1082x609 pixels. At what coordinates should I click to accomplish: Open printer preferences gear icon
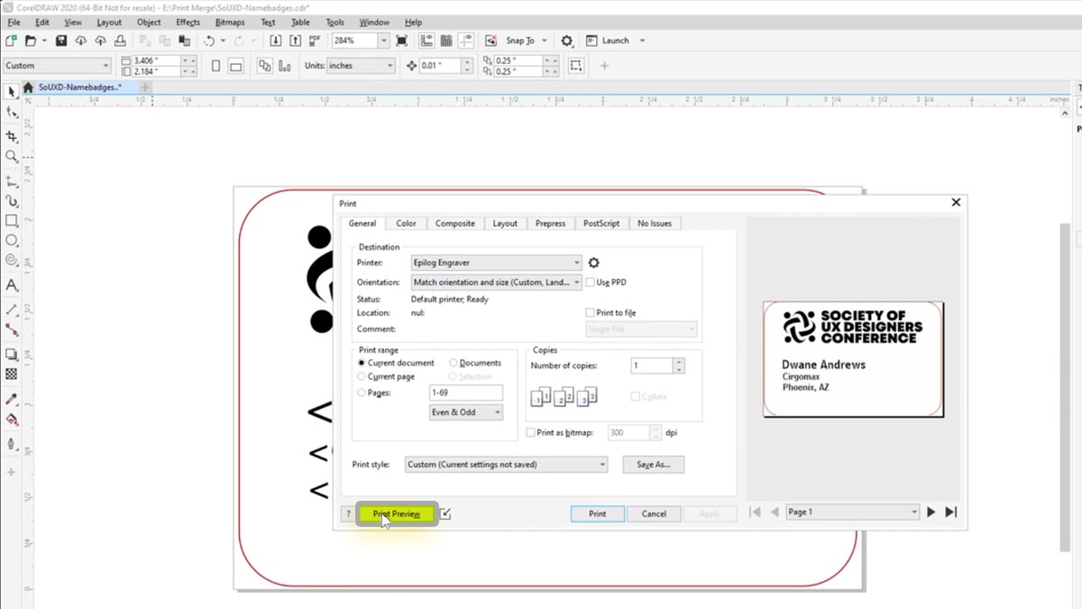click(593, 263)
